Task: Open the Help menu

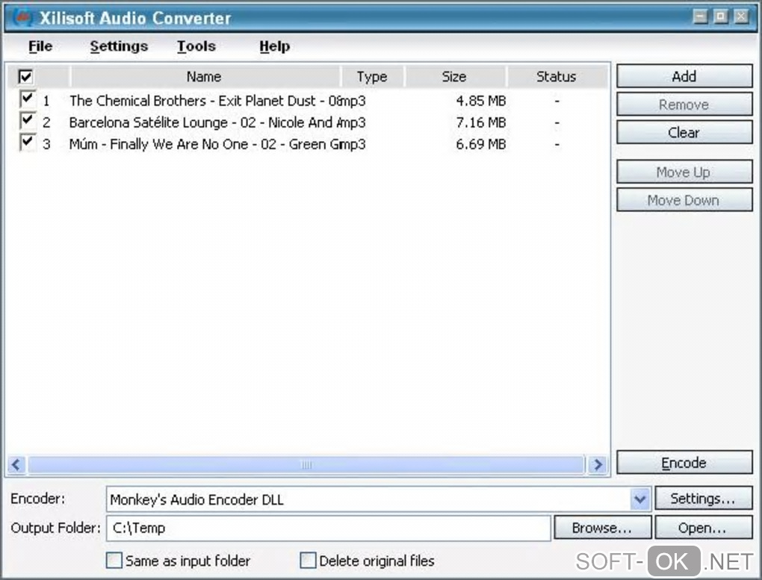Action: 275,46
